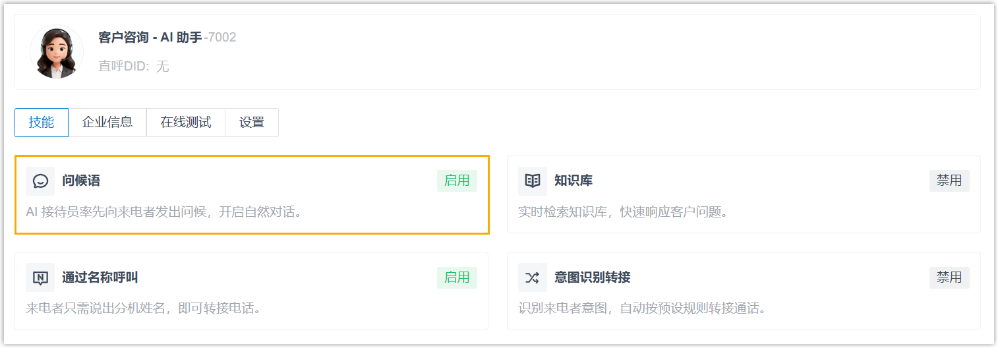Click the 知识库 open book icon

tap(532, 181)
